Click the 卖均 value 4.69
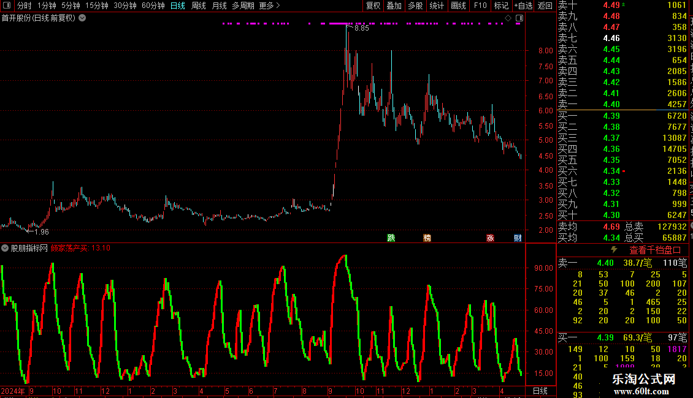Viewport: 693px width, 398px height. [x=611, y=227]
